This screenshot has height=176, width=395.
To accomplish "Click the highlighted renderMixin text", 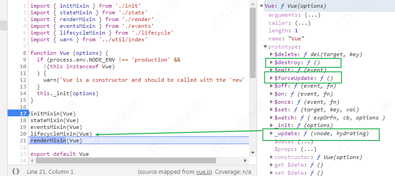I will click(48, 141).
